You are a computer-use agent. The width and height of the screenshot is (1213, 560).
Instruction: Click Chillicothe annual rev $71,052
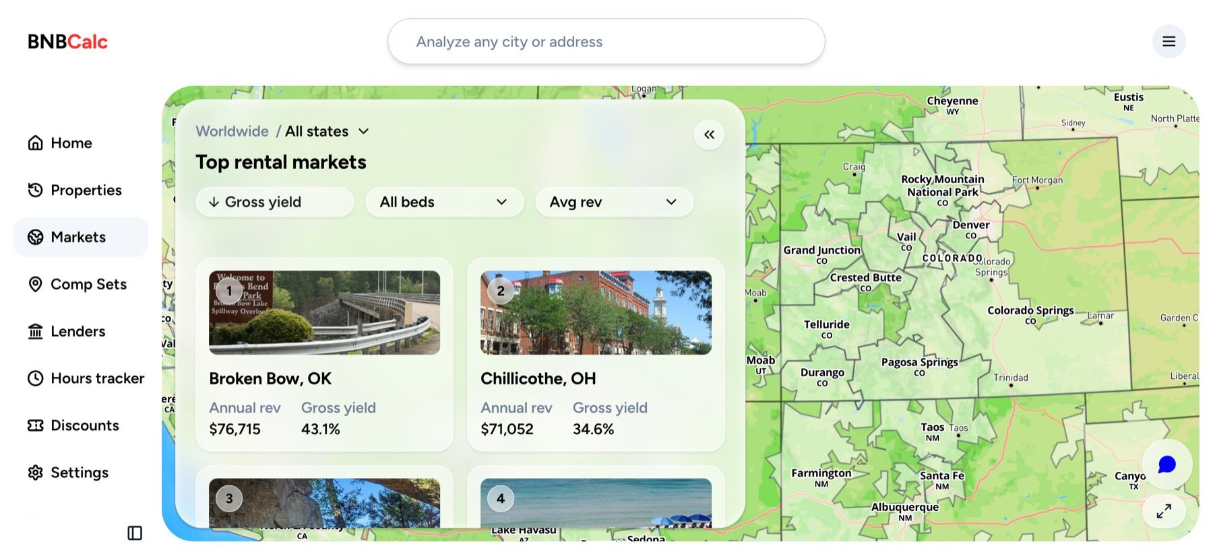(507, 429)
